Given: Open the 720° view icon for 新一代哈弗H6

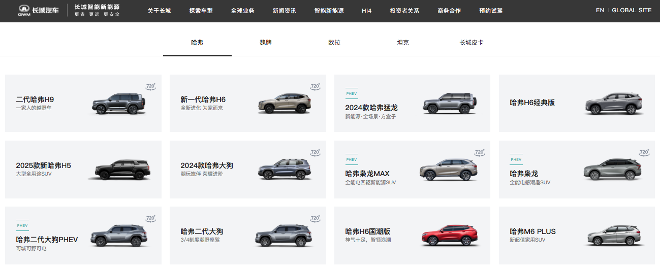Looking at the screenshot, I should coord(316,86).
